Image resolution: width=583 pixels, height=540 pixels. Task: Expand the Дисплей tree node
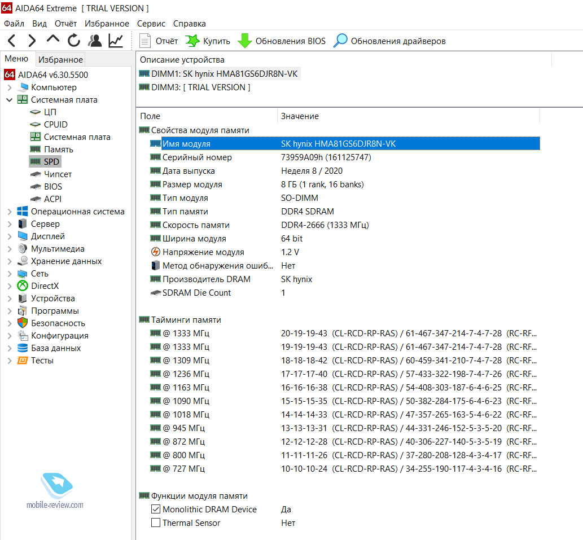coord(10,236)
